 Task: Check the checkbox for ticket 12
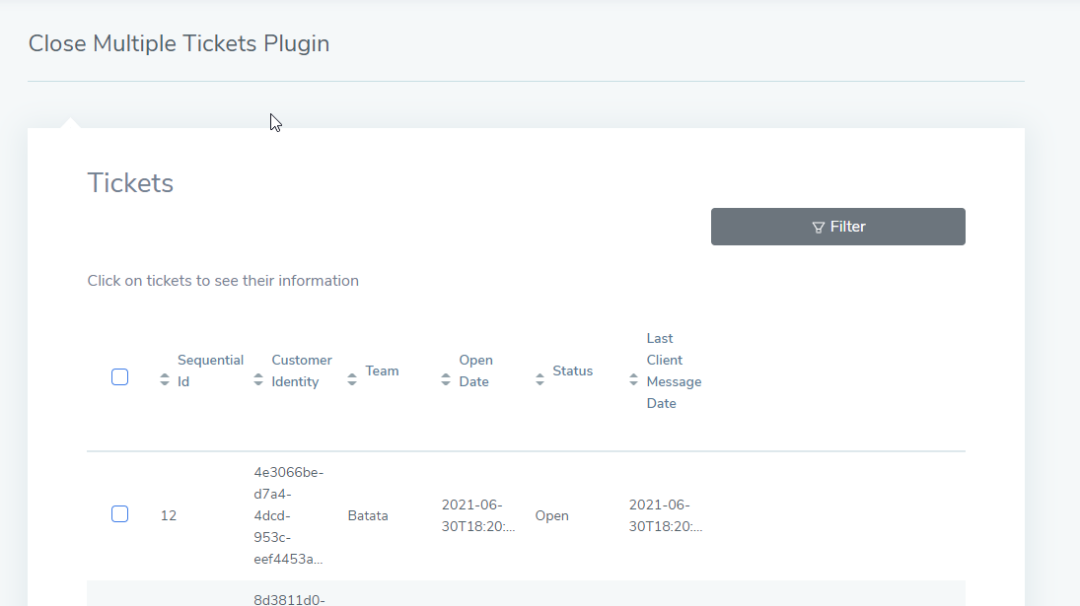[x=120, y=513]
